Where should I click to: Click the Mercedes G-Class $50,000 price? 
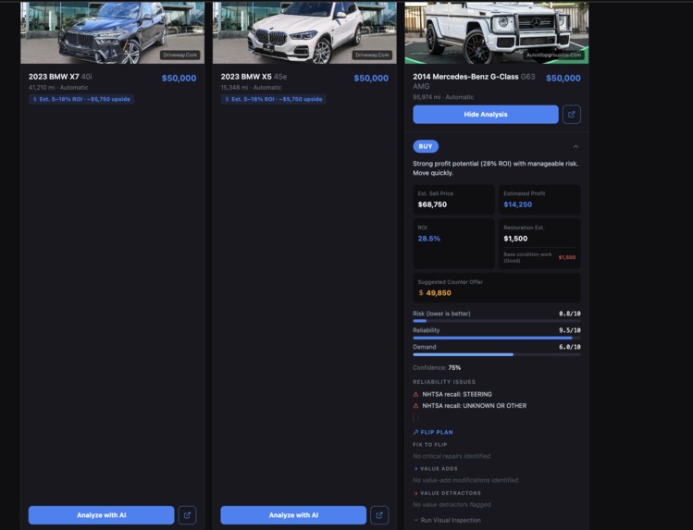[563, 79]
